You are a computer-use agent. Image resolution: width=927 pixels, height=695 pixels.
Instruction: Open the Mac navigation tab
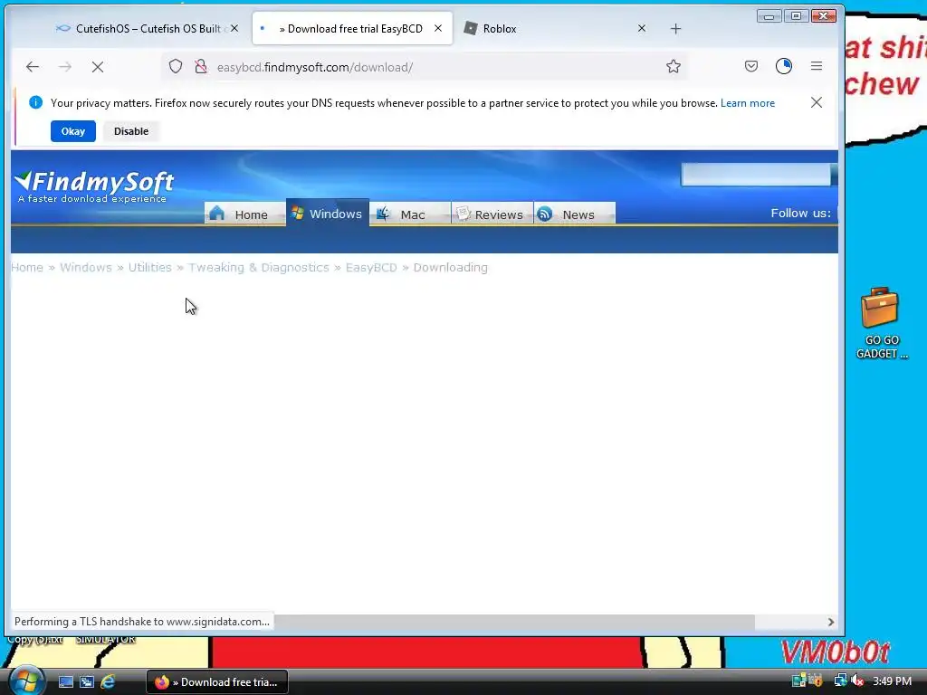click(x=410, y=214)
